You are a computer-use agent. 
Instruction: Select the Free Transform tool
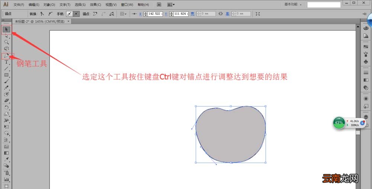click(6, 127)
